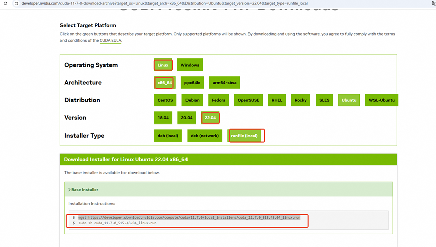Image resolution: width=436 pixels, height=247 pixels.
Task: Choose runfile (local) installer type
Action: (x=244, y=136)
